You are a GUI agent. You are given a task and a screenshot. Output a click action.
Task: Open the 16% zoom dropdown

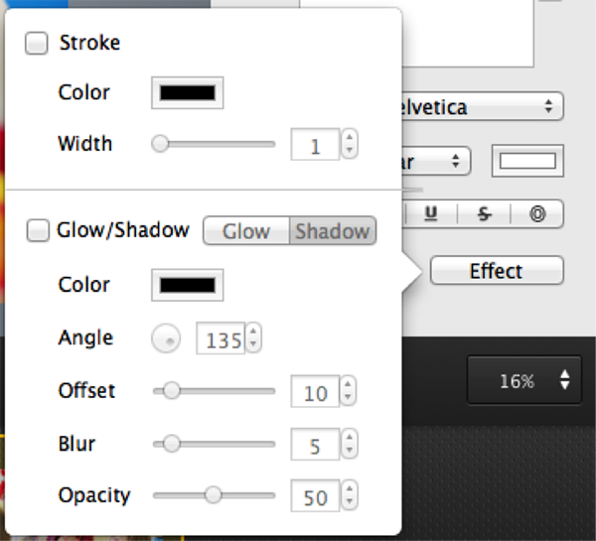(524, 380)
